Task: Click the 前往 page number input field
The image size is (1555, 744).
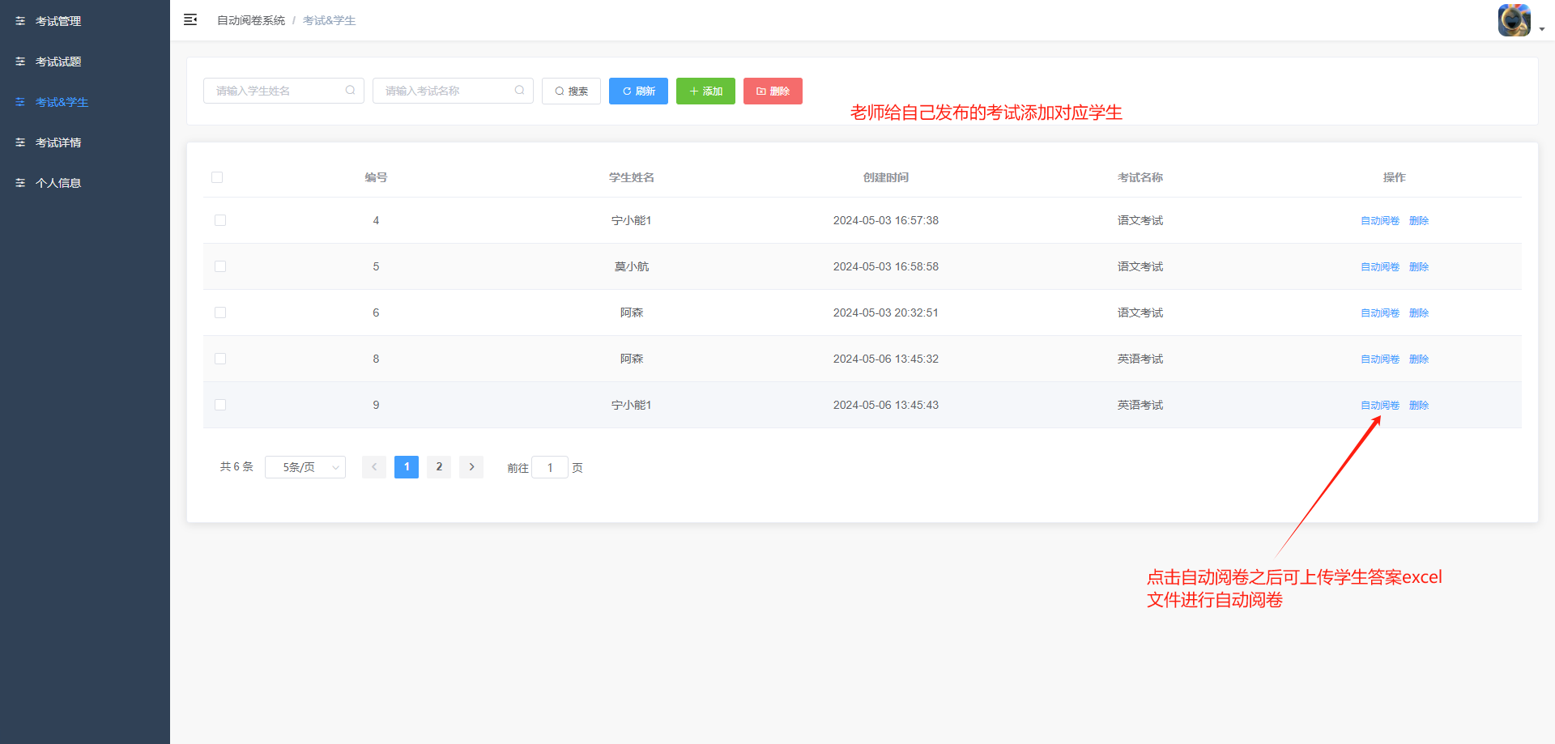Action: coord(550,467)
